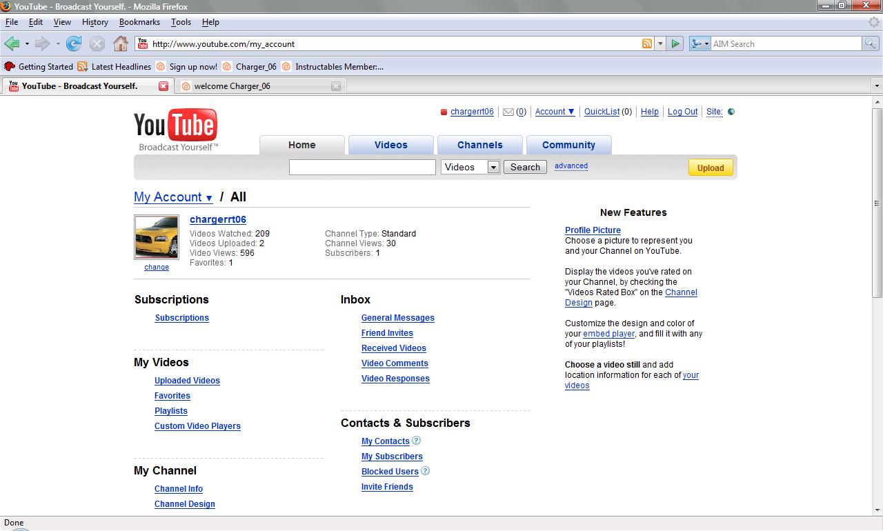Open the Channel Design link under My Channel
Screen dimensions: 883x531
[x=185, y=504]
